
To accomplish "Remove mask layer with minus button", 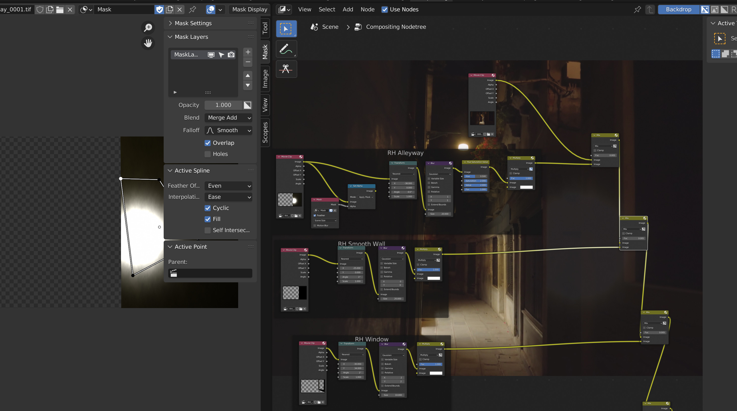I will click(248, 62).
